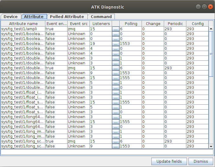Open '...' button in long_sc row with zmq source

coord(116,141)
